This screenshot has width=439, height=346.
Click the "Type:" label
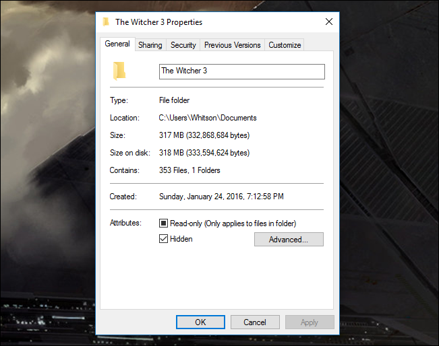(x=119, y=100)
